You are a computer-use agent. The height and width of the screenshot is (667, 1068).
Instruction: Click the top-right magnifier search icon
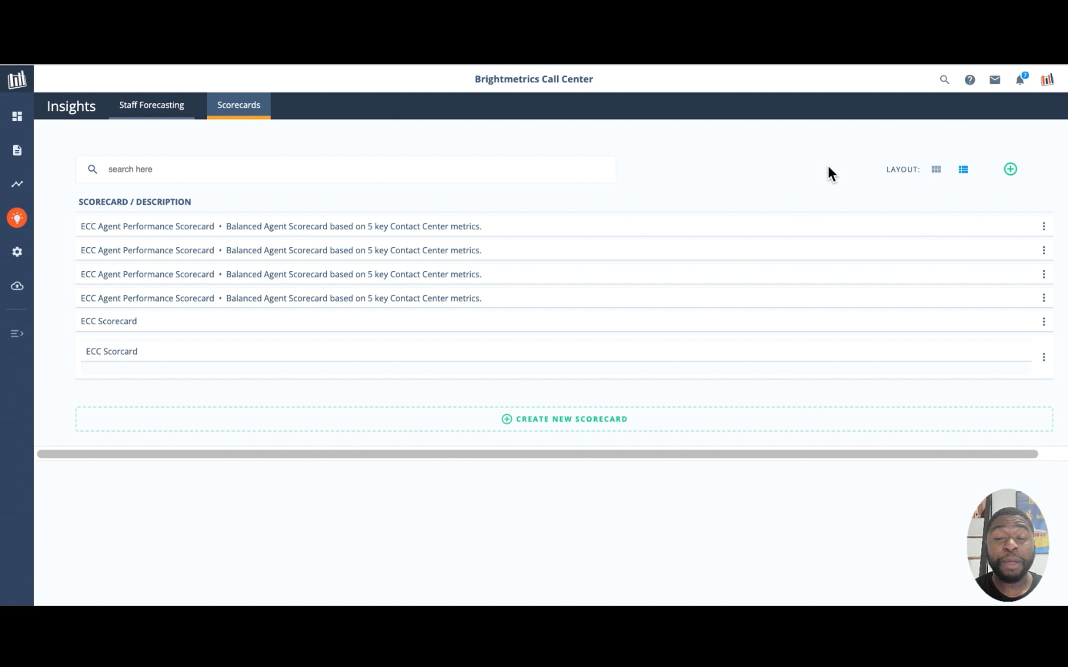click(x=944, y=80)
